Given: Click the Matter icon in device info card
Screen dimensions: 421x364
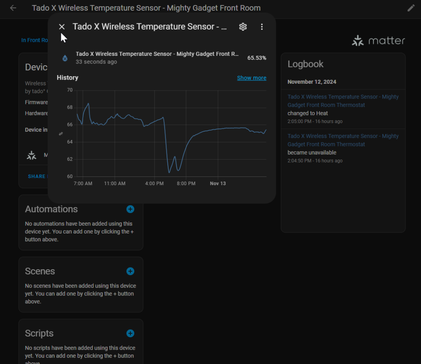Looking at the screenshot, I should coord(32,155).
